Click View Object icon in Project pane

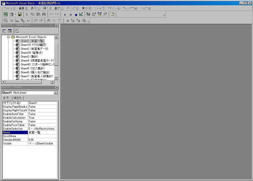(10, 31)
